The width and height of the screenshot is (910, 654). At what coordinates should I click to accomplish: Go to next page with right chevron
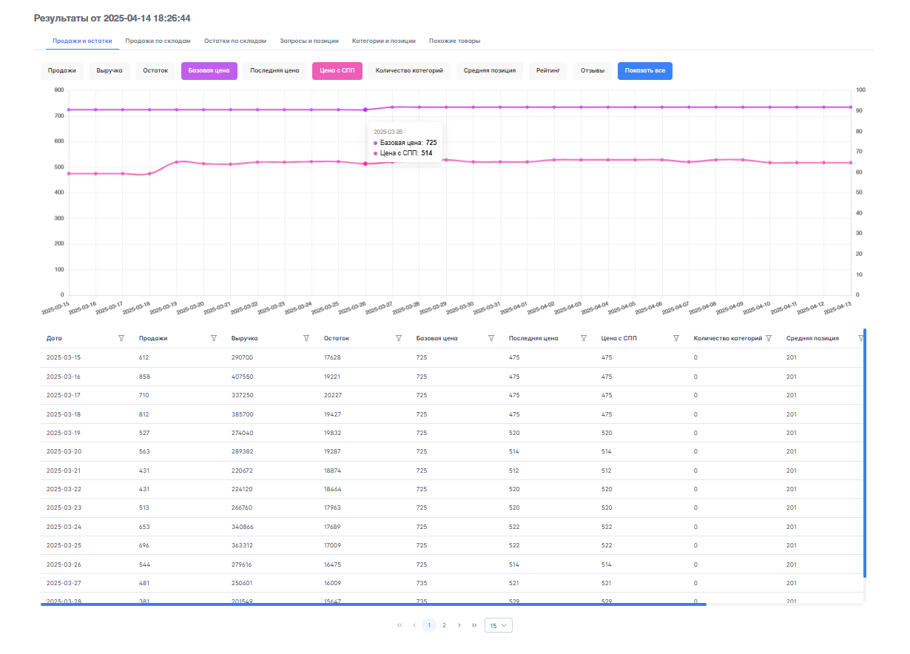[x=459, y=625]
